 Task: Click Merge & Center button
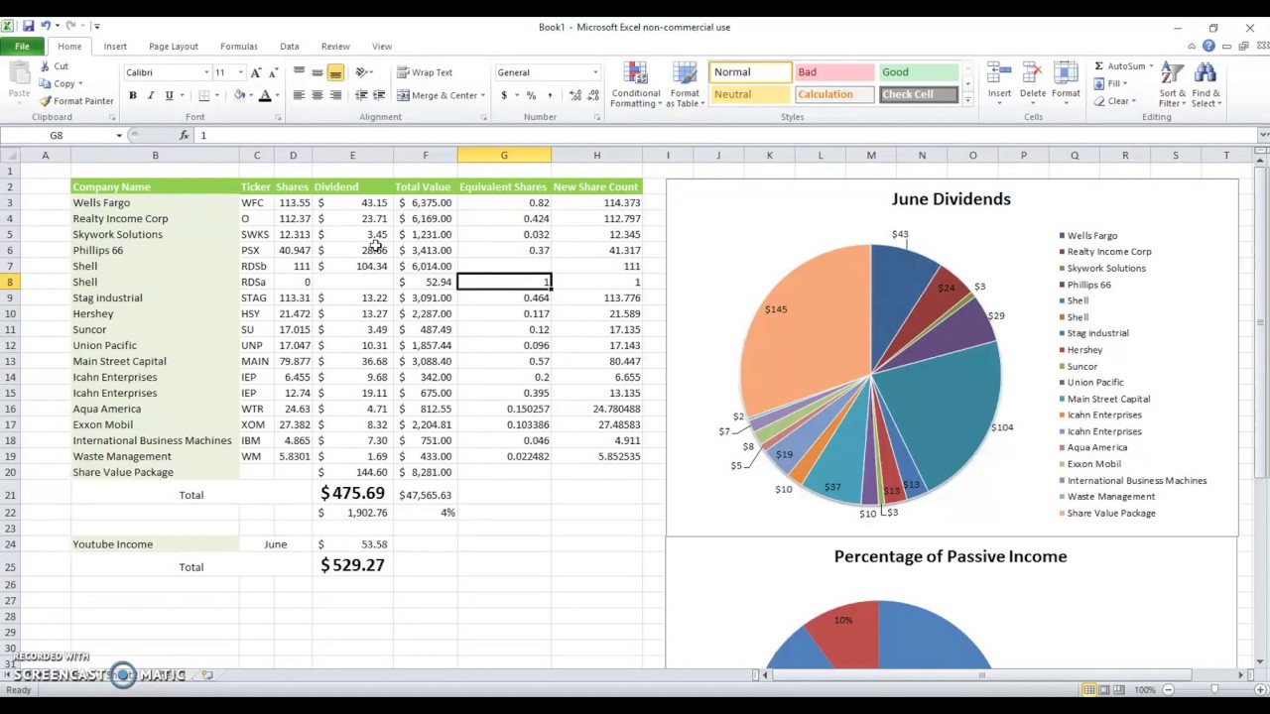click(x=437, y=95)
